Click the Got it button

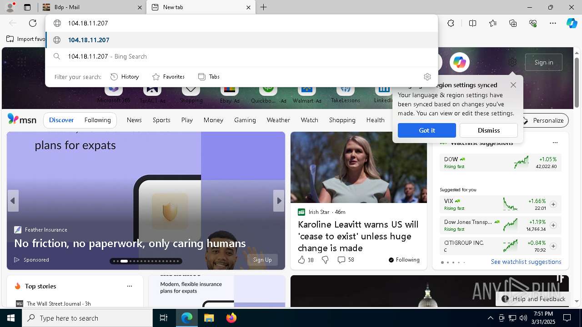[x=426, y=130]
